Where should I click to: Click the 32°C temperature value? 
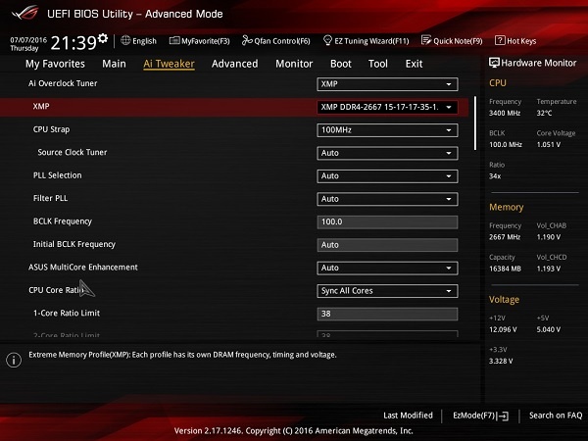[x=544, y=114]
